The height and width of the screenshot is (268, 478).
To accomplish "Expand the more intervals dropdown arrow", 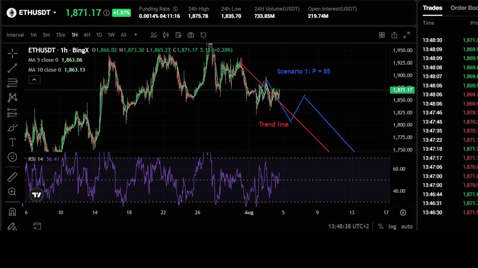I will coord(136,35).
